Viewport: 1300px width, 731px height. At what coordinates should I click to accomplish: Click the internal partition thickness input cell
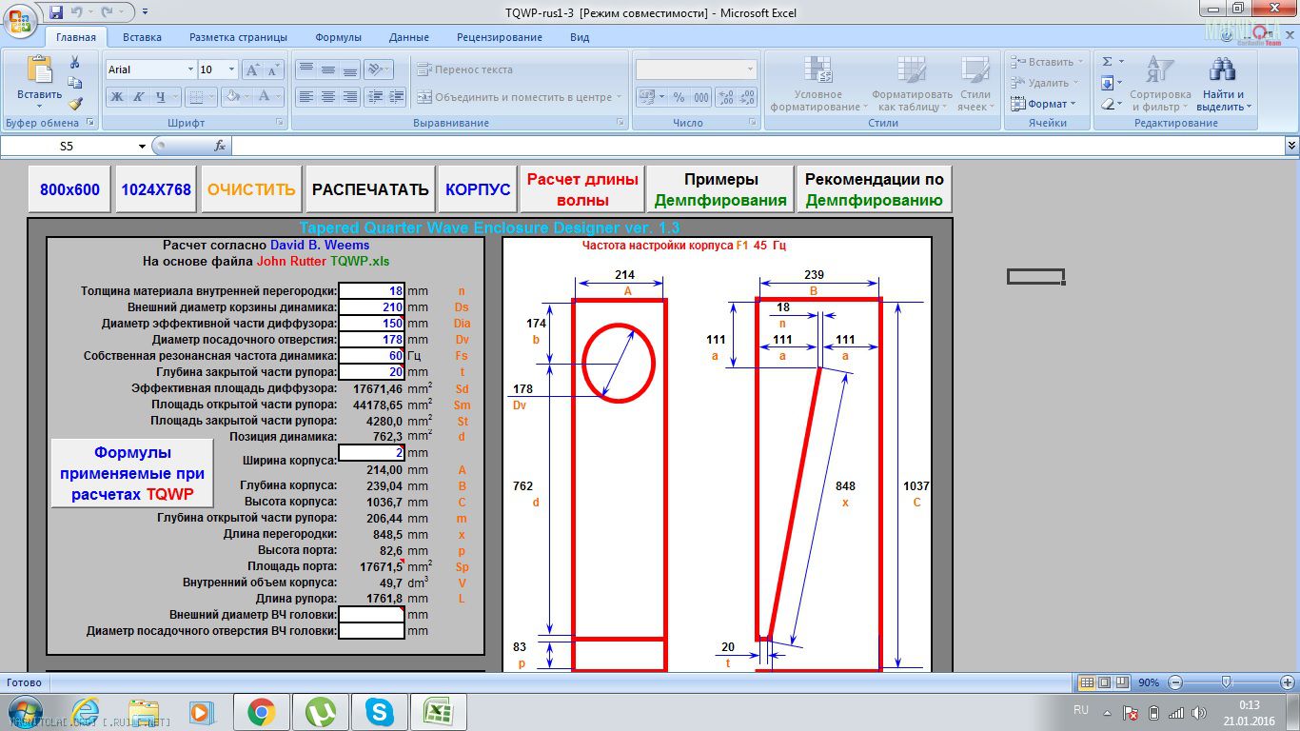[371, 291]
